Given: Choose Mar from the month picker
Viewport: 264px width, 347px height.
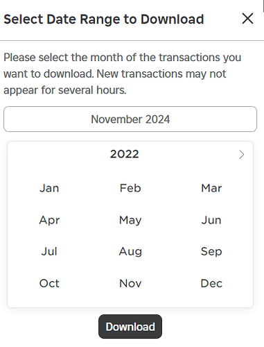Looking at the screenshot, I should tap(211, 188).
